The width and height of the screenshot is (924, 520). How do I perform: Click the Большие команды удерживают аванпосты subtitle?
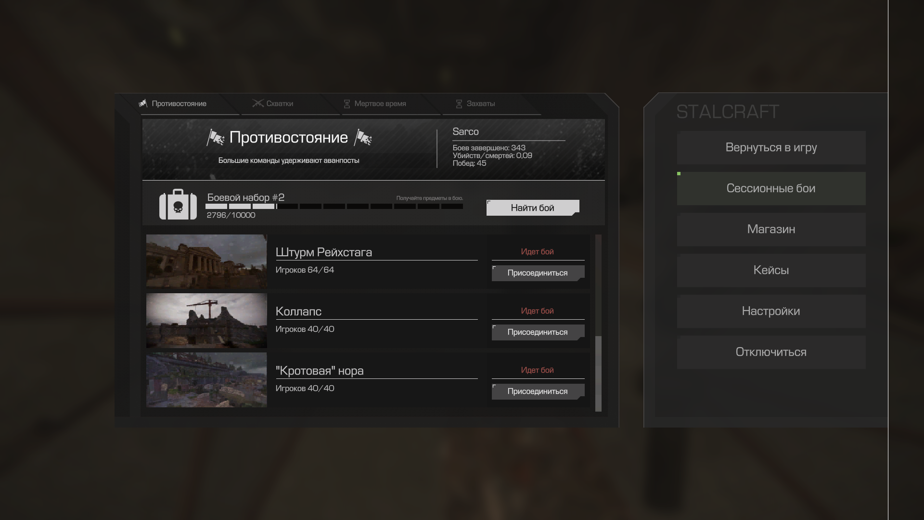(x=289, y=160)
